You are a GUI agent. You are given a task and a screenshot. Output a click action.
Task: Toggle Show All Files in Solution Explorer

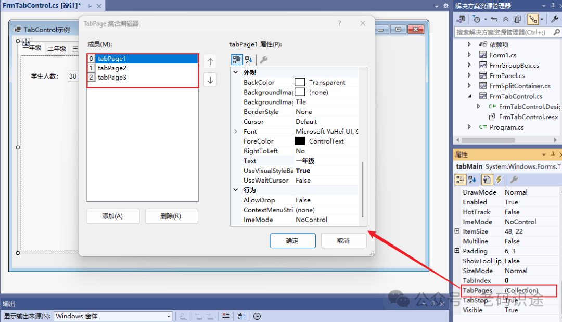(x=517, y=19)
